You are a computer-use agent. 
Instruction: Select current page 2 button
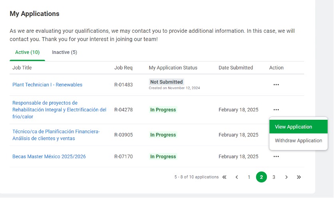tap(261, 177)
